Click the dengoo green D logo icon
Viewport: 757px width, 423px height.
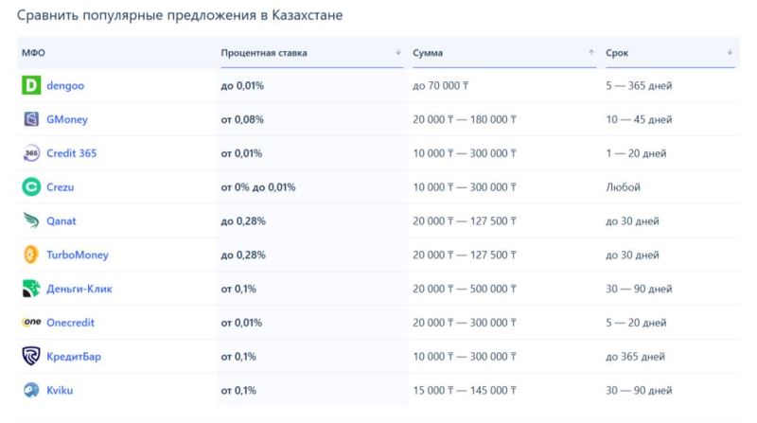click(31, 86)
